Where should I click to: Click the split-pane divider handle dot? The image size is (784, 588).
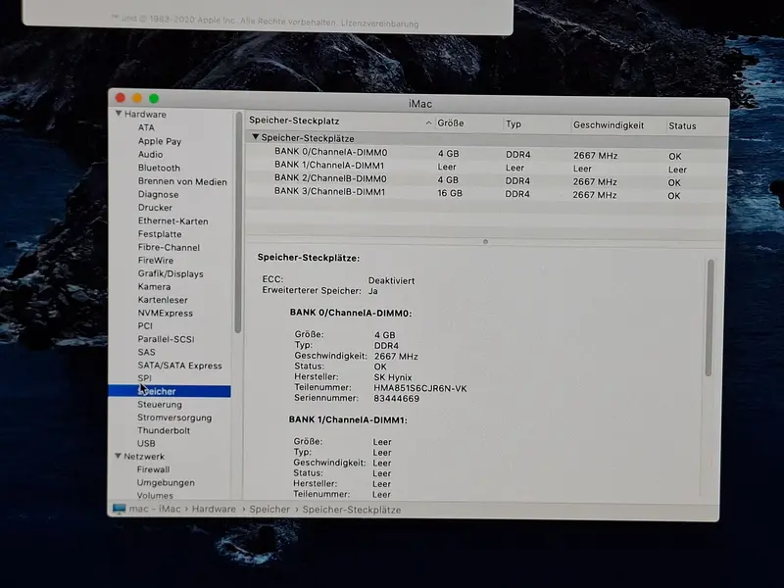(485, 241)
